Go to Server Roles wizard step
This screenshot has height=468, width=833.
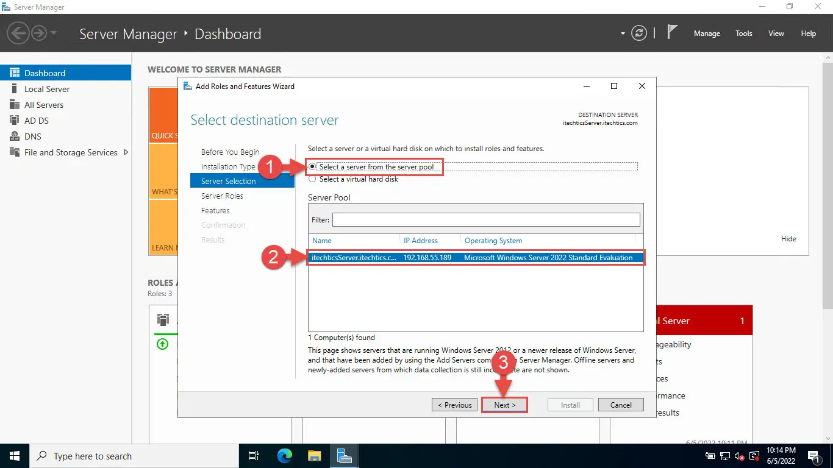222,196
